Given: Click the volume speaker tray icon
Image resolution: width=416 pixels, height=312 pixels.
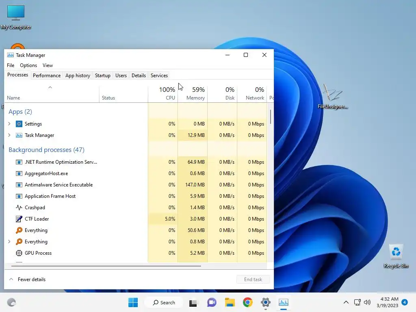Looking at the screenshot, I should click(367, 302).
